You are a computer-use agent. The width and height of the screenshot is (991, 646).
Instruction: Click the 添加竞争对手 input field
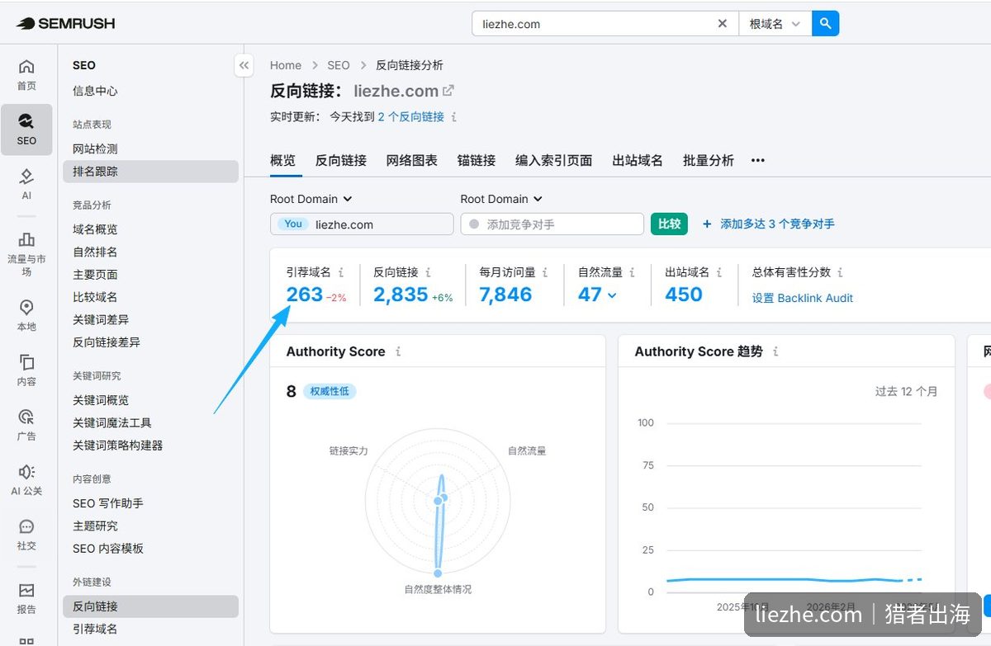552,224
